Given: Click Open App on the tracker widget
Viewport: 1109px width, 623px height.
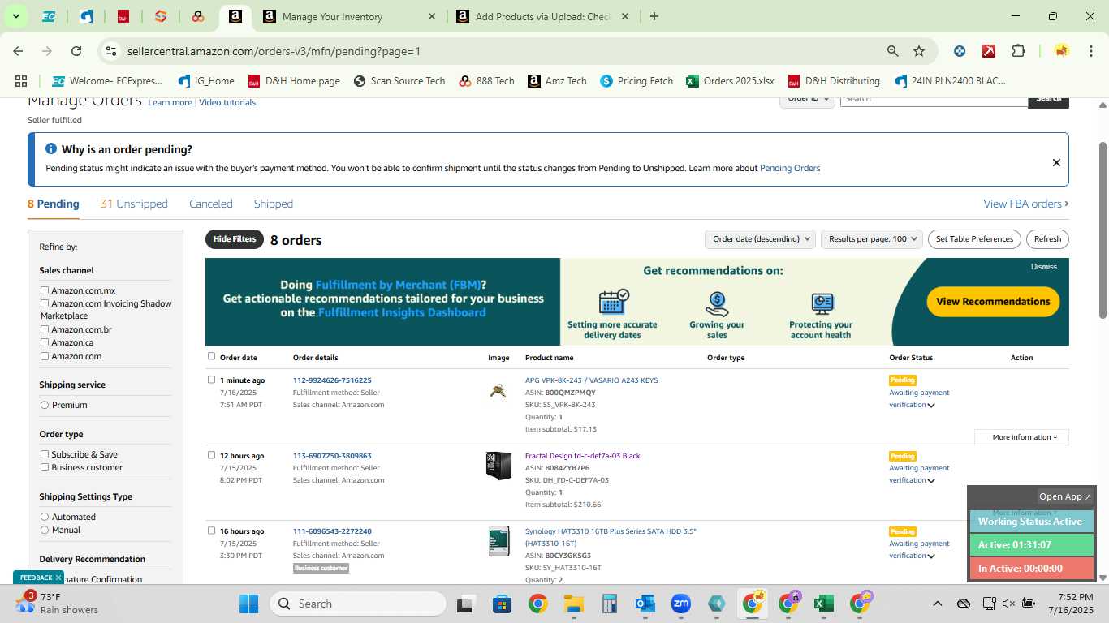Looking at the screenshot, I should click(1065, 496).
